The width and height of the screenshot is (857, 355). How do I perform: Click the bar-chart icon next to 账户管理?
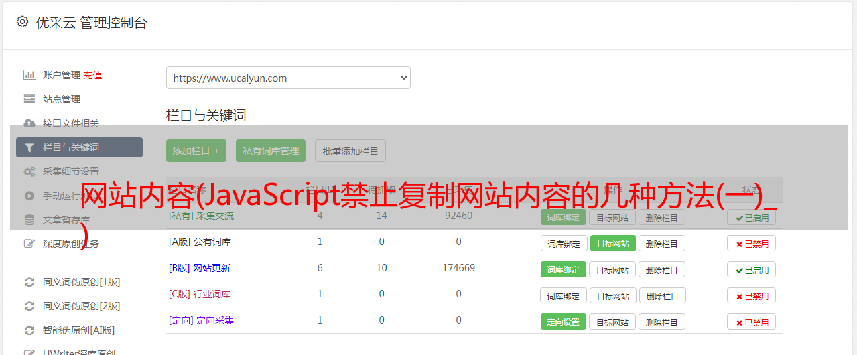[29, 75]
